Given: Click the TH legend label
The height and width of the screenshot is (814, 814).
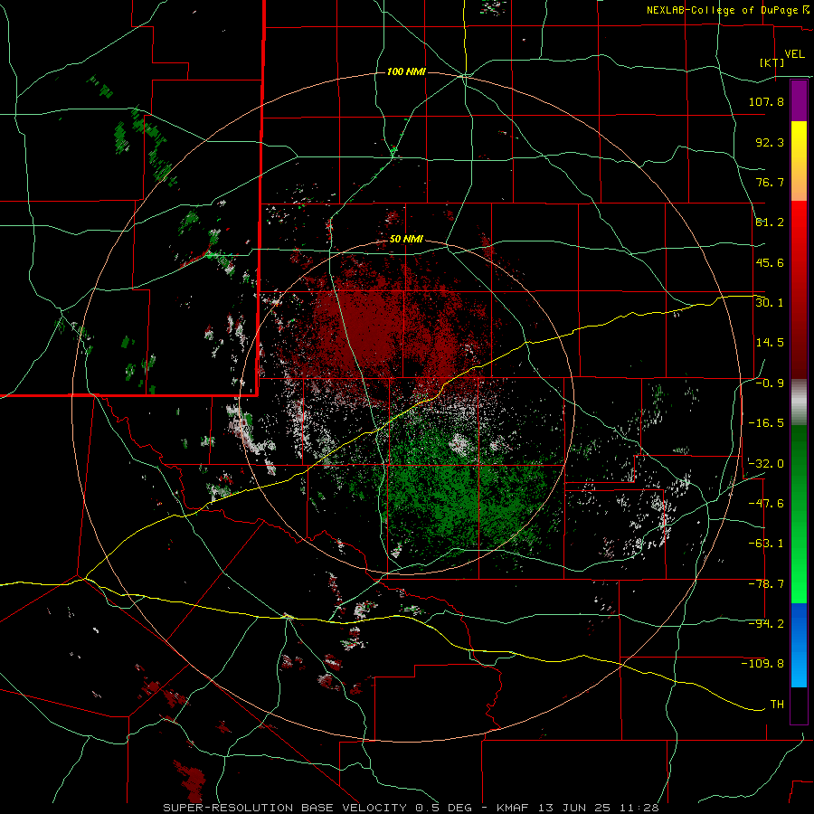Looking at the screenshot, I should pyautogui.click(x=777, y=705).
